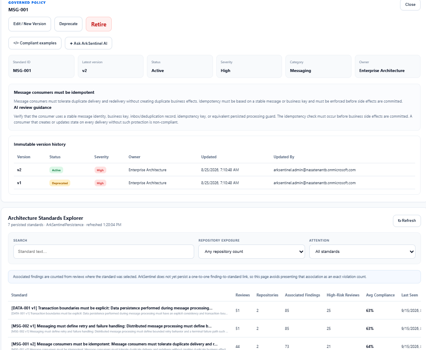Click the 64% compliance value in MSG-001 row
Screen dimensions: 426x350
point(370,347)
